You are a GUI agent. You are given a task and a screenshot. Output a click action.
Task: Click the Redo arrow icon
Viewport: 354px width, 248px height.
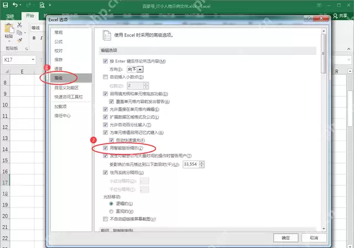tap(29, 5)
